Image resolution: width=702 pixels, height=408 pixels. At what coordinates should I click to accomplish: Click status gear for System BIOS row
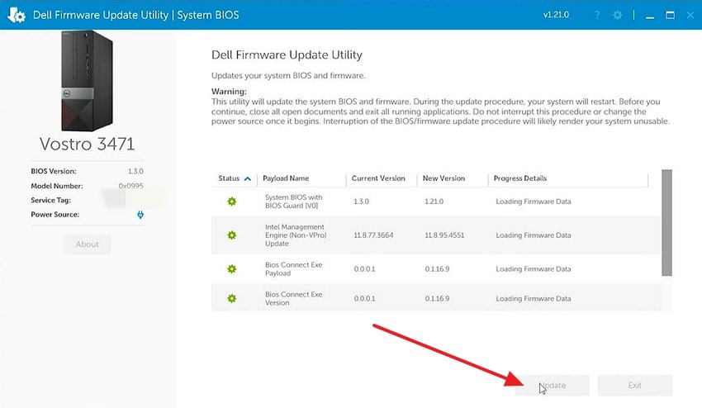[x=231, y=202]
